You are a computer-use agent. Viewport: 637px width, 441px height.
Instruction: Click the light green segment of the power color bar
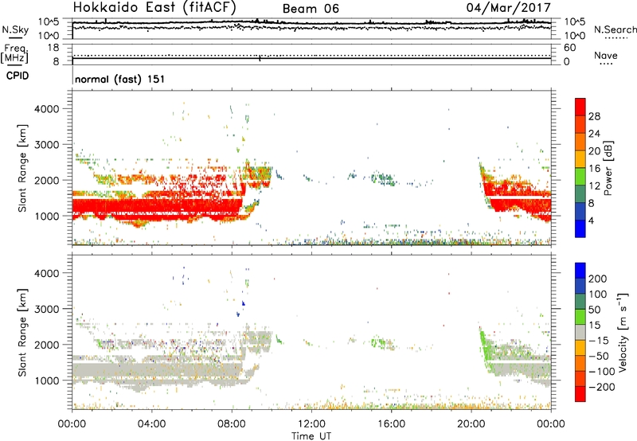pyautogui.click(x=580, y=177)
